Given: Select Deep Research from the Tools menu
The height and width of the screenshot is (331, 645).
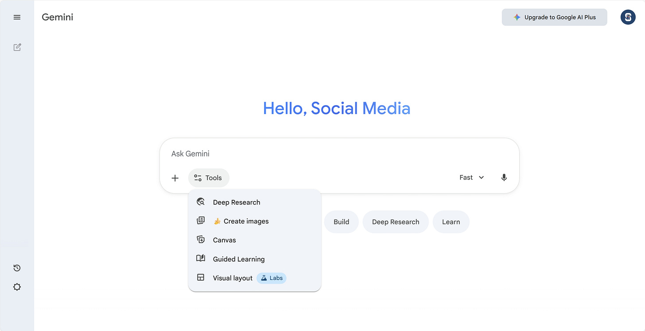Looking at the screenshot, I should click(x=255, y=202).
